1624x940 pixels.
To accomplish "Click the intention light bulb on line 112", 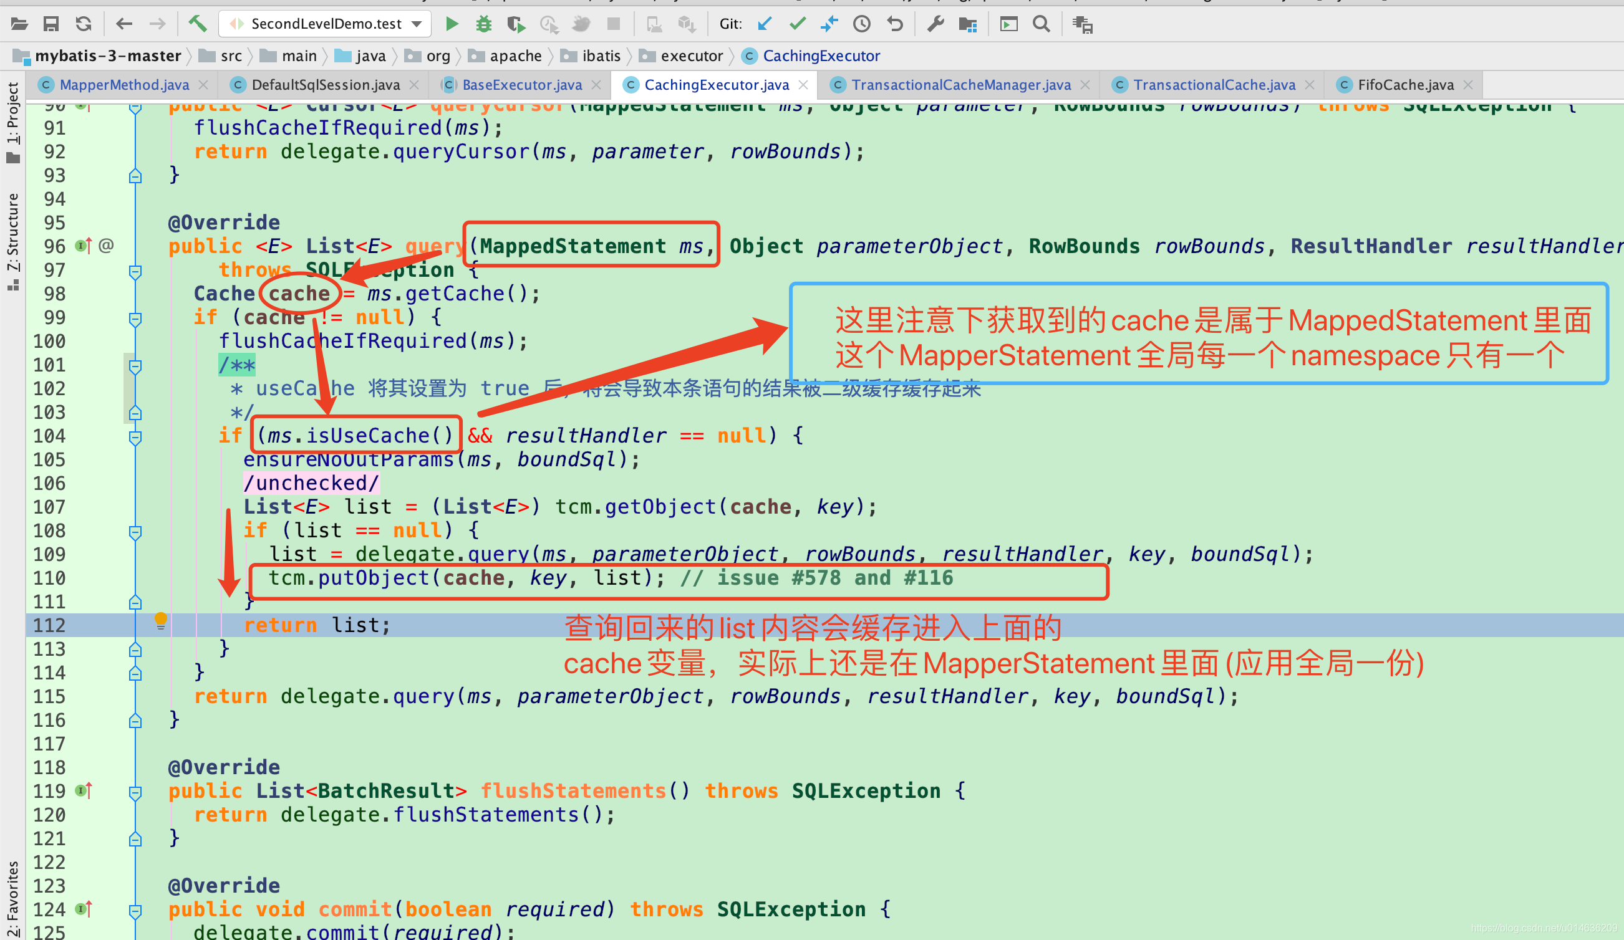I will pyautogui.click(x=160, y=620).
